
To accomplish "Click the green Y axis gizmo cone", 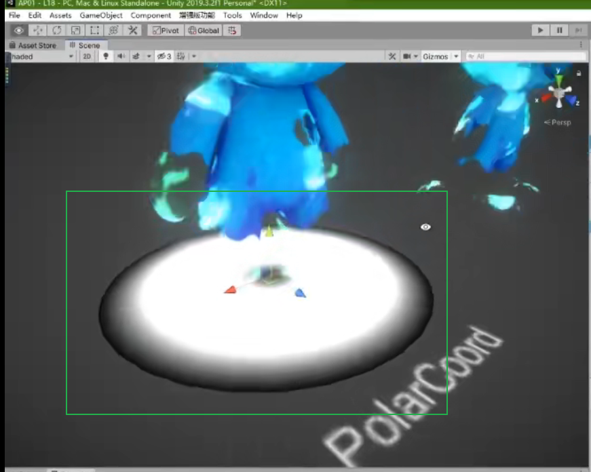I will pos(558,80).
